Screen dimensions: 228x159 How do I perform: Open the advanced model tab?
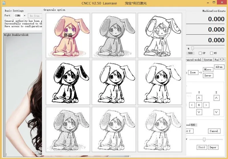click(194, 60)
